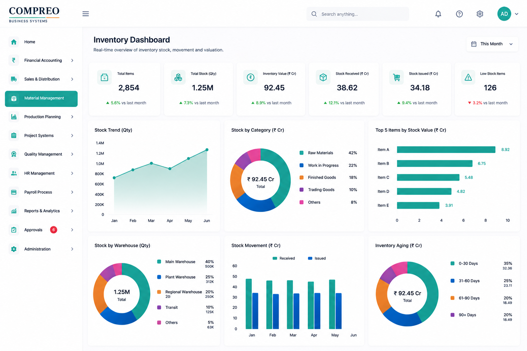Open the settings gear icon
This screenshot has height=351, width=527.
[x=480, y=14]
